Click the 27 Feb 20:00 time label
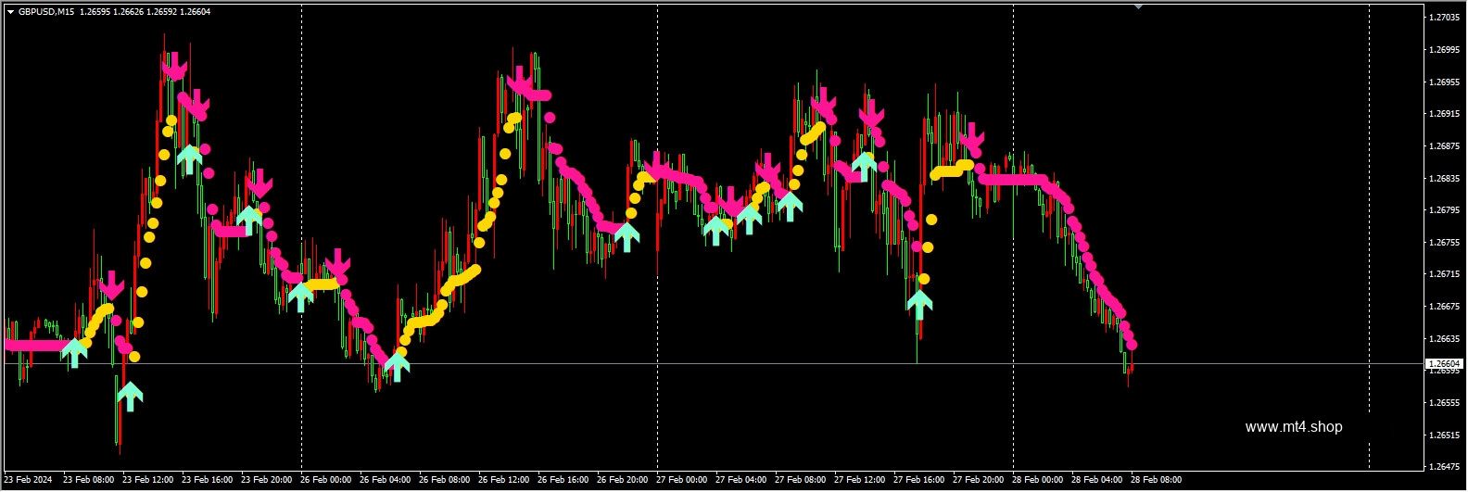Screen dimensions: 1468x492 pos(979,480)
